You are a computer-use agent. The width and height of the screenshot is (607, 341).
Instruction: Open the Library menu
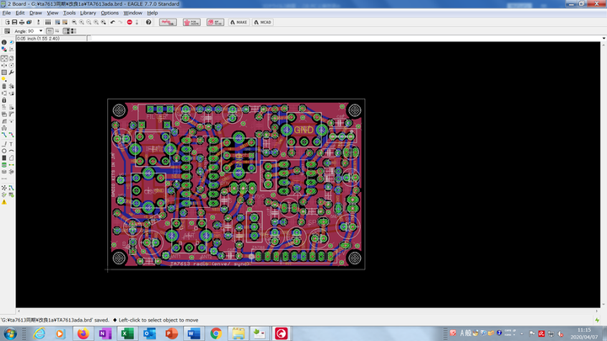click(x=88, y=13)
